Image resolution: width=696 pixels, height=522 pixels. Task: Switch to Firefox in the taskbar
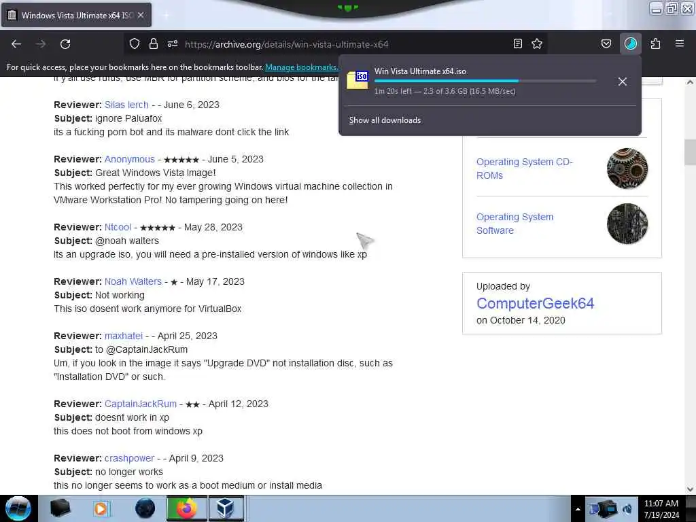pyautogui.click(x=186, y=508)
